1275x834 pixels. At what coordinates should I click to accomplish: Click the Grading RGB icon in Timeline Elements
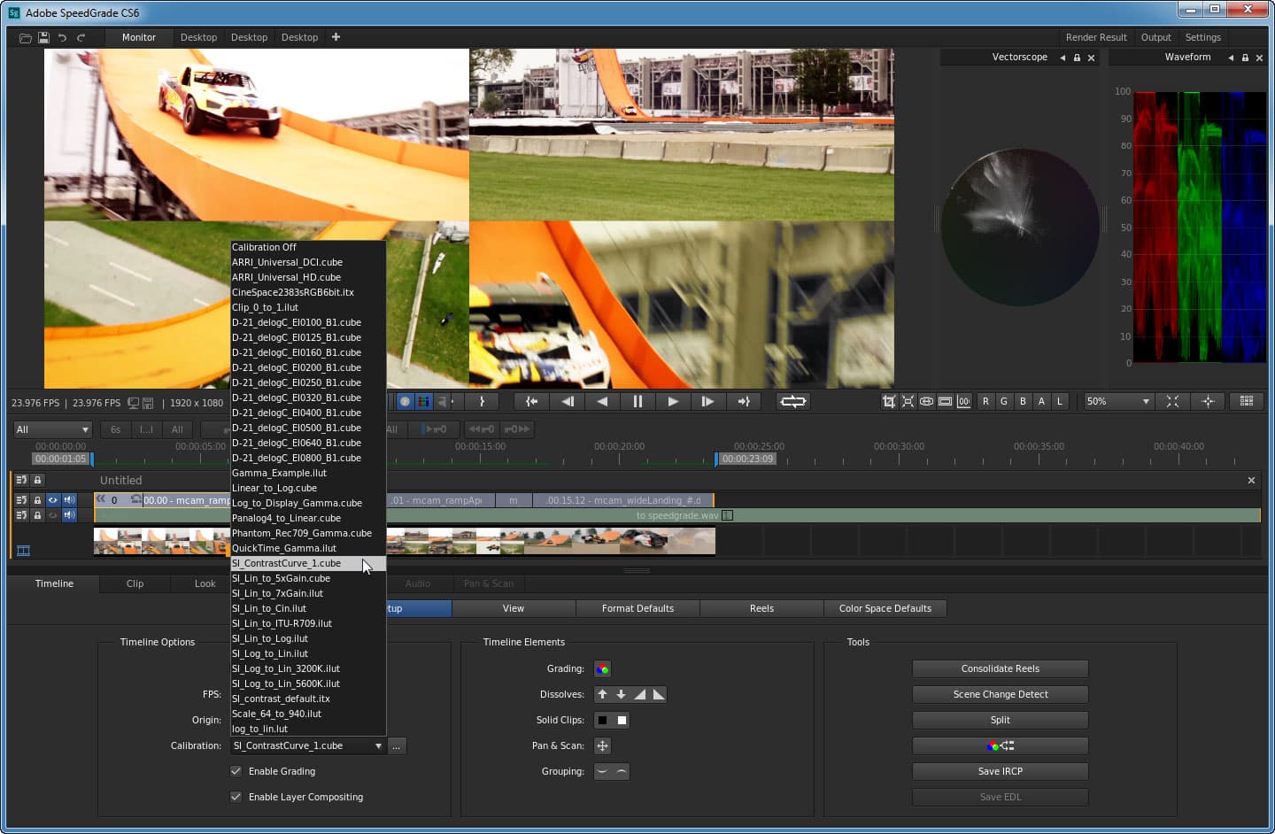click(602, 669)
